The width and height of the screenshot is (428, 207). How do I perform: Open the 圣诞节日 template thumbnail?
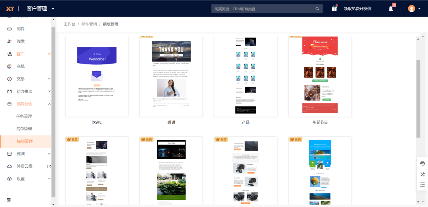(320, 76)
